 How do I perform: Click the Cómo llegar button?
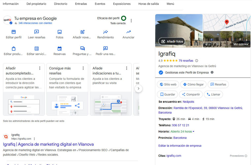point(193,84)
